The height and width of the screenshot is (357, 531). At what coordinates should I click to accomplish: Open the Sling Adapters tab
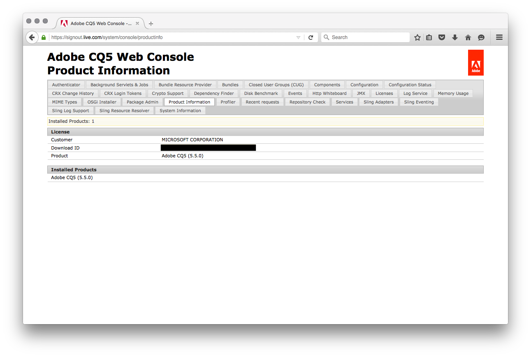(x=379, y=102)
